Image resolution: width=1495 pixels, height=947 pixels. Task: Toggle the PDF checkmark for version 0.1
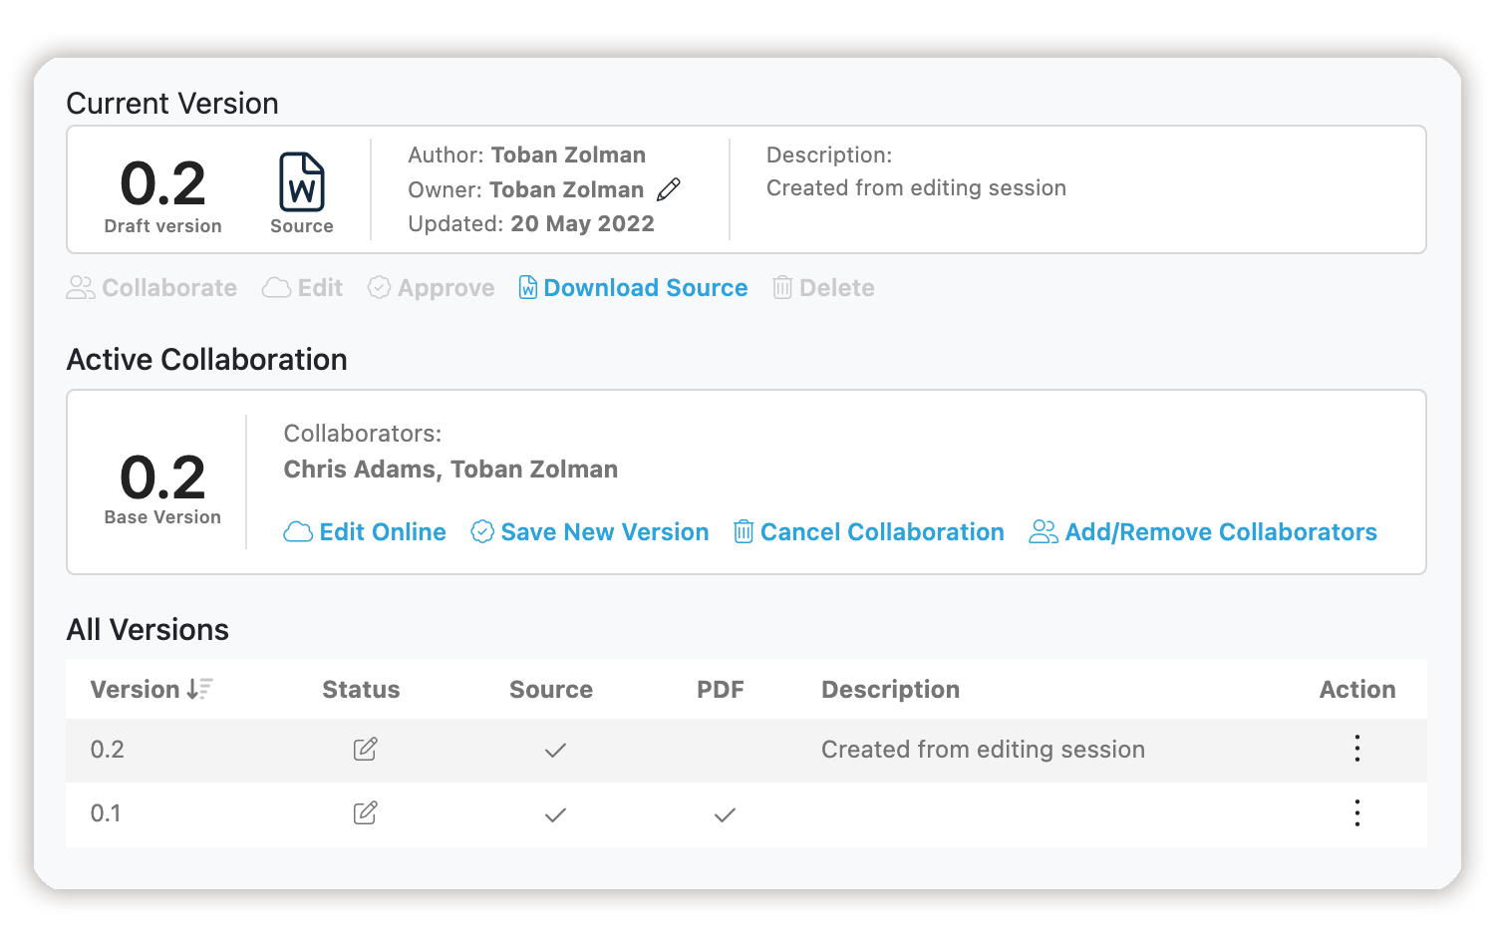[x=725, y=814]
